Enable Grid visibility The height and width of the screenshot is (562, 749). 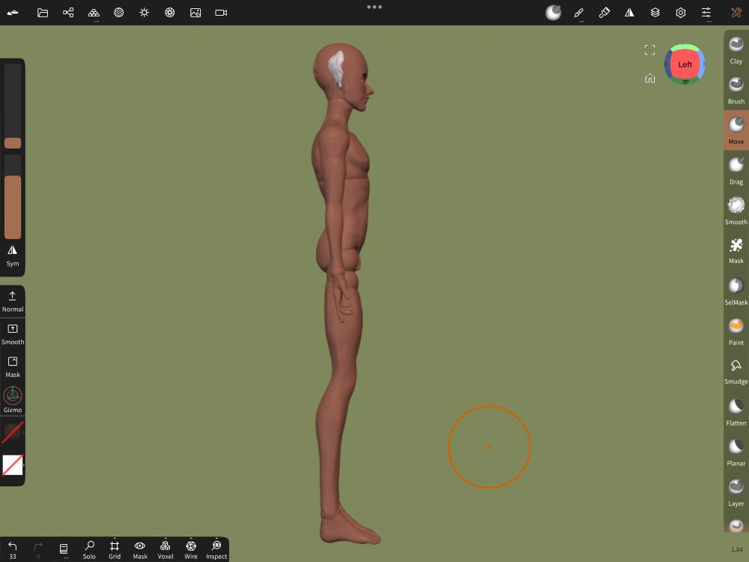point(115,549)
